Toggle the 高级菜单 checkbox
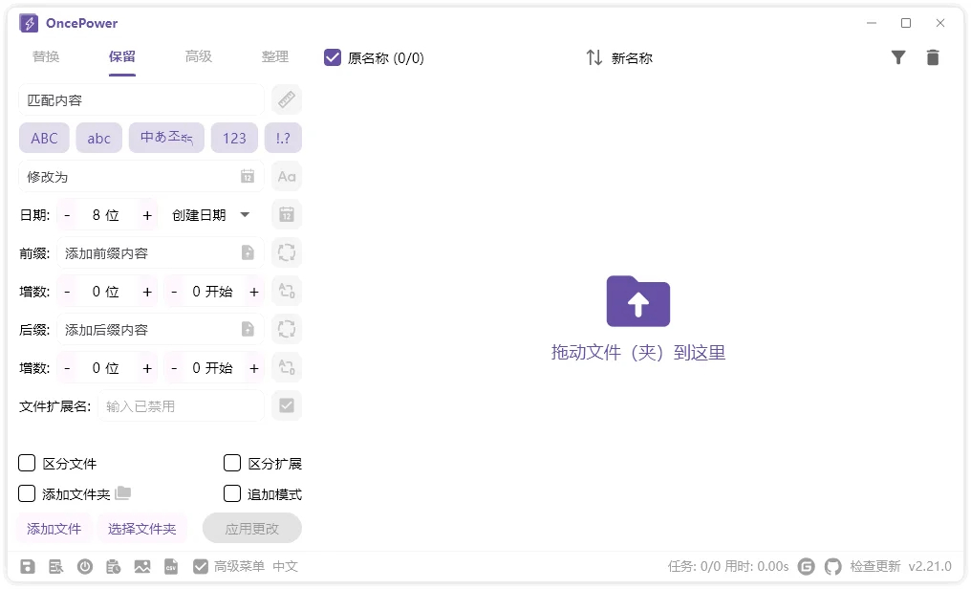 tap(201, 566)
